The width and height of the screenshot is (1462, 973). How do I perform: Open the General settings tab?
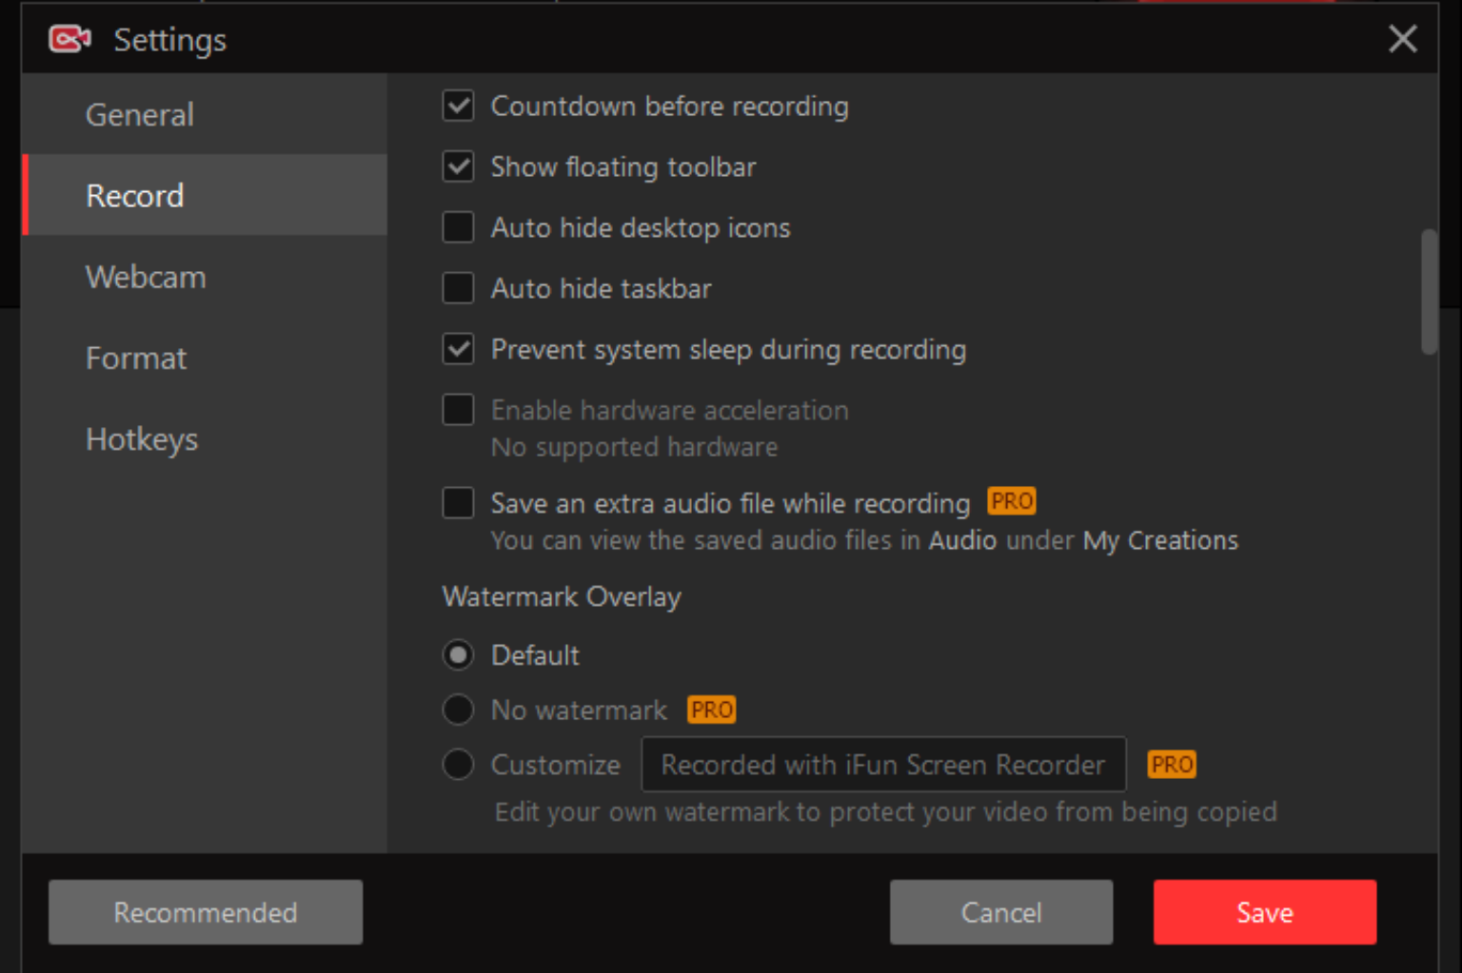pos(205,114)
